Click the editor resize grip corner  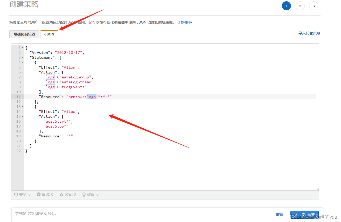pos(317,189)
